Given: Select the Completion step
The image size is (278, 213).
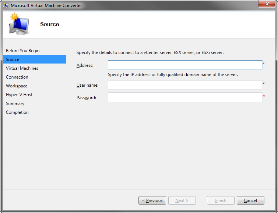Looking at the screenshot, I should tap(17, 112).
